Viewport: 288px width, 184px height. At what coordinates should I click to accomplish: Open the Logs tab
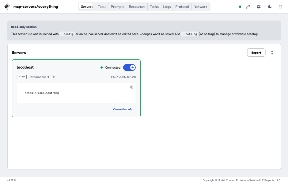[x=167, y=7]
